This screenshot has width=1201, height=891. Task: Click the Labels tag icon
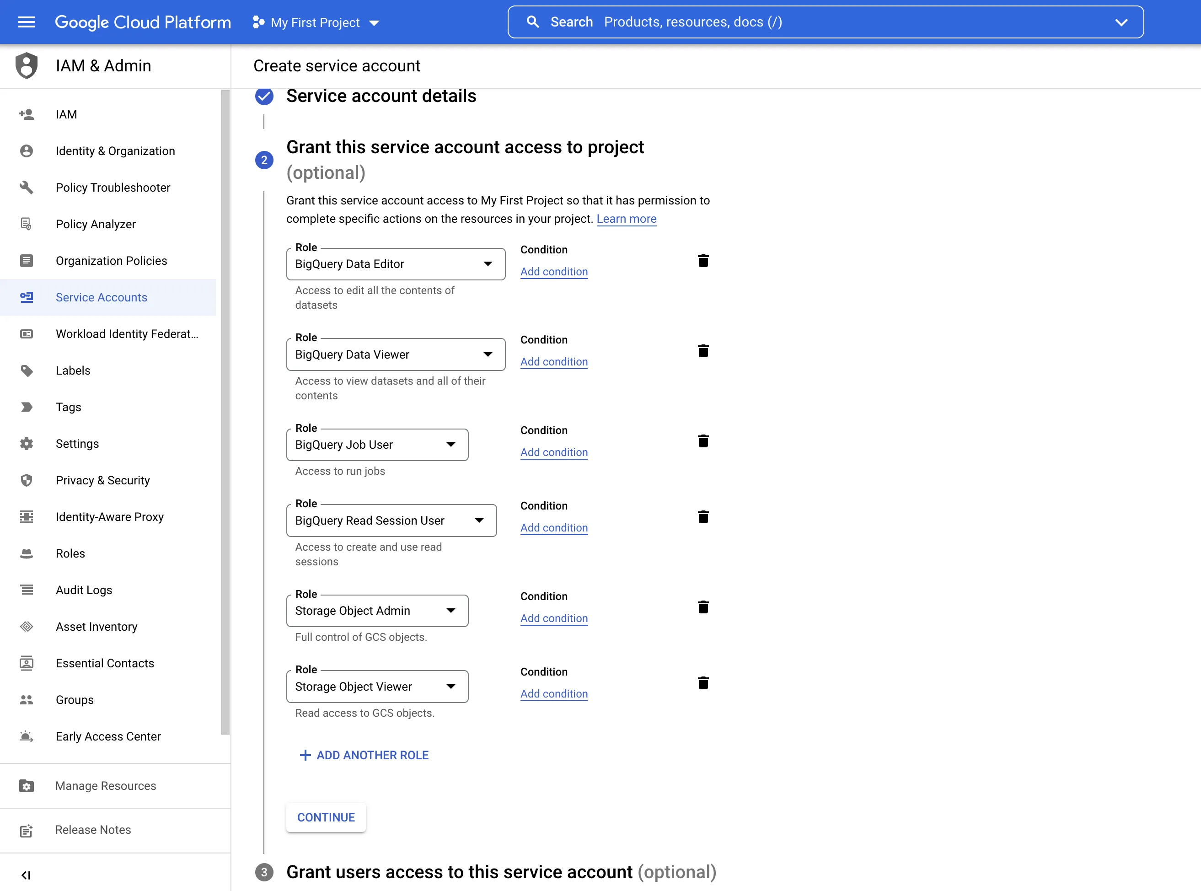[x=27, y=370]
